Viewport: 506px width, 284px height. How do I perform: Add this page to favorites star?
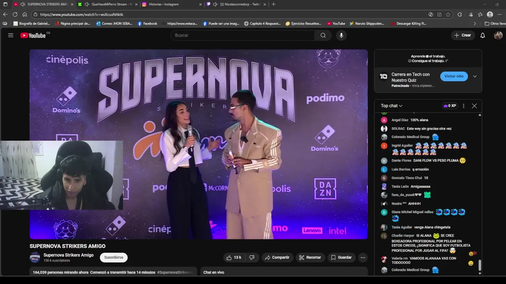448,15
